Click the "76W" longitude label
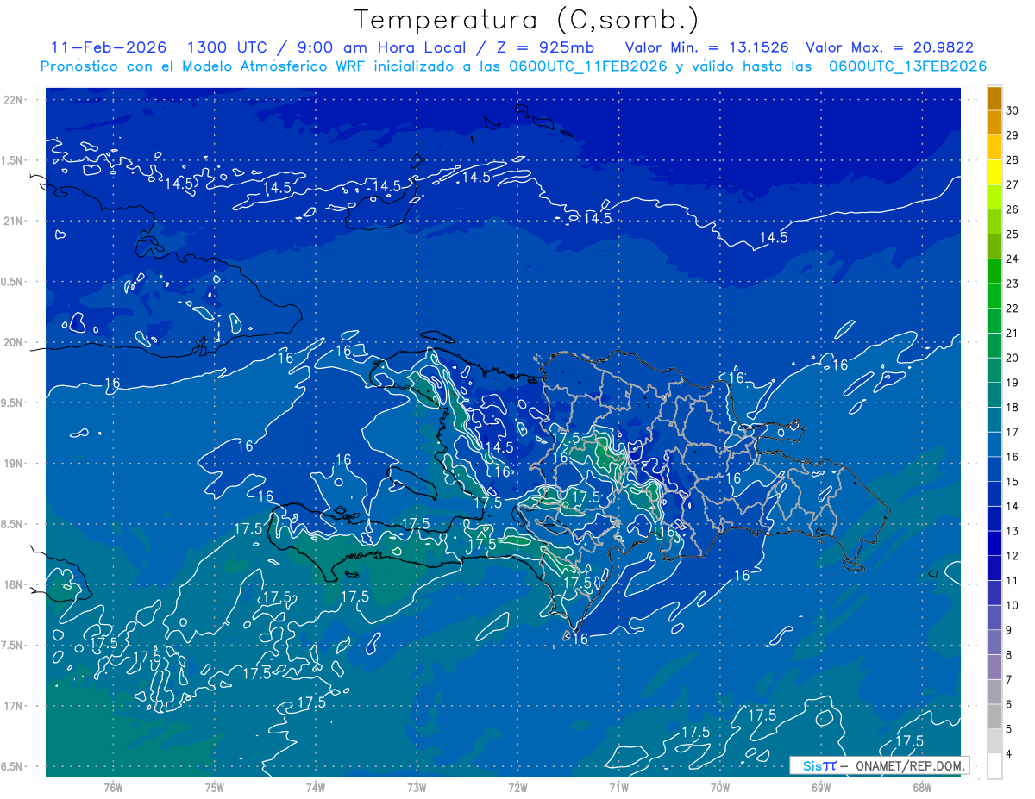This screenshot has height=799, width=1035. 113,787
